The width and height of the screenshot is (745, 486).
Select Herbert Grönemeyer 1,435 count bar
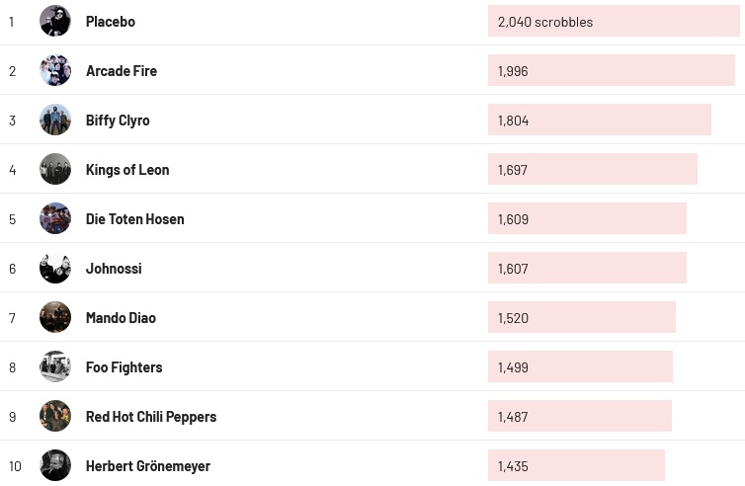576,465
